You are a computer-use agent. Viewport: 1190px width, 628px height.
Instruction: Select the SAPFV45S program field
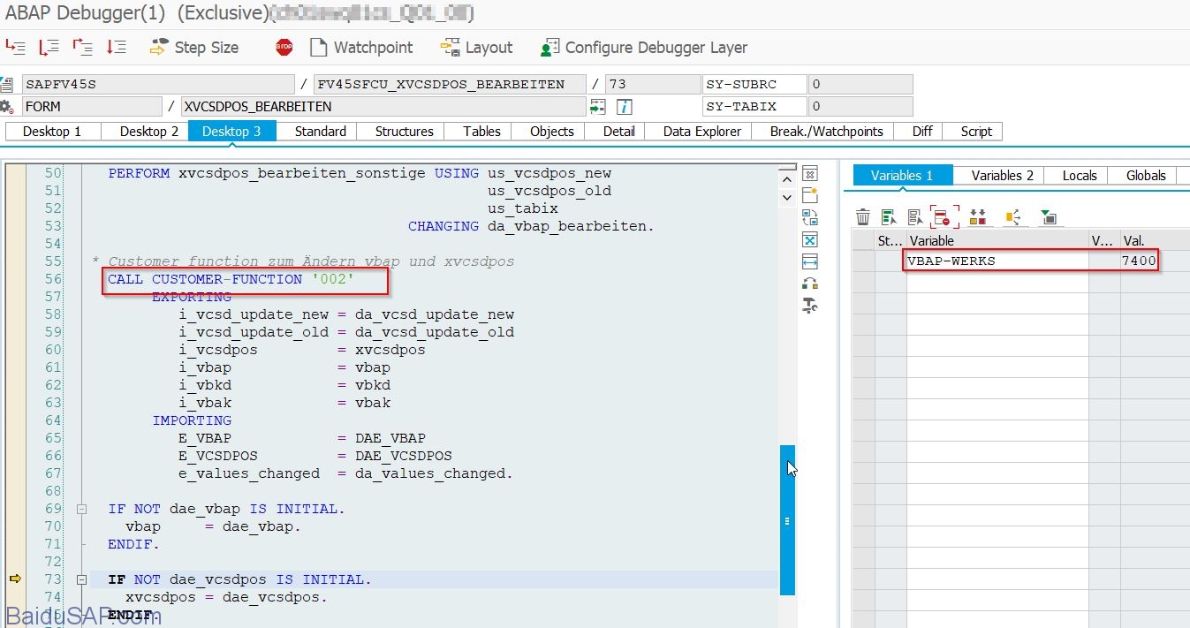tap(158, 85)
